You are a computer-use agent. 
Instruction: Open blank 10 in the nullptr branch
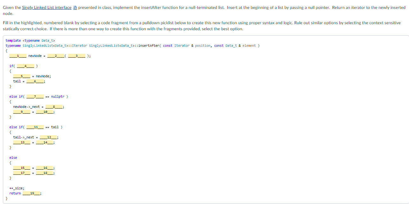click(45, 112)
